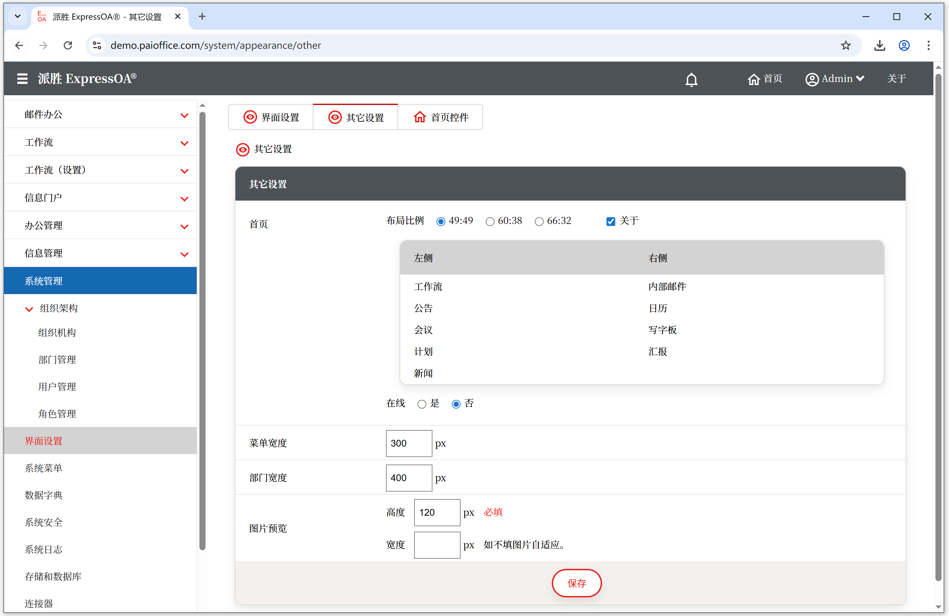
Task: Switch to the 界面设置 tab
Action: [271, 117]
